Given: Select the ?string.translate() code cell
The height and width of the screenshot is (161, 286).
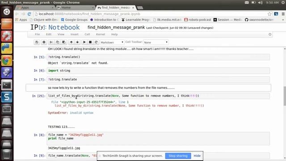Looking at the screenshot, I should 158,57.
